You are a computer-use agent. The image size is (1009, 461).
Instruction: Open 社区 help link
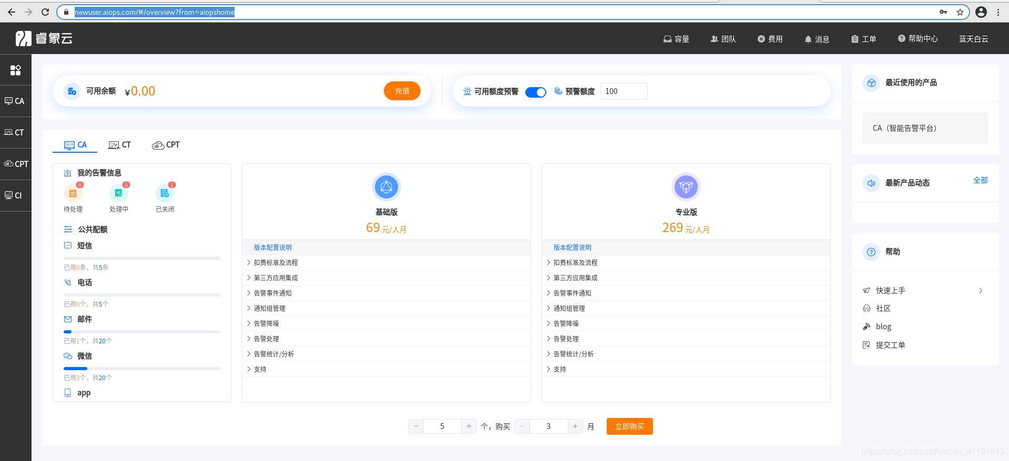[877, 308]
